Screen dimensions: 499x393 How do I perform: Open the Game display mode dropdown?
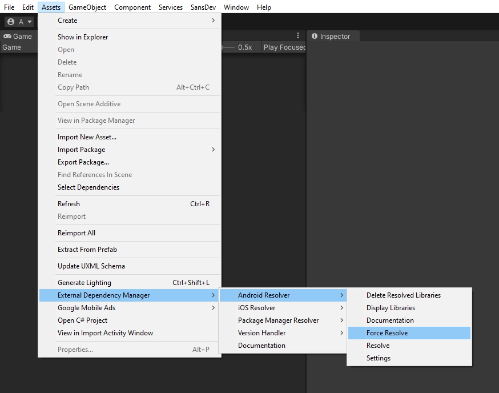pyautogui.click(x=17, y=47)
